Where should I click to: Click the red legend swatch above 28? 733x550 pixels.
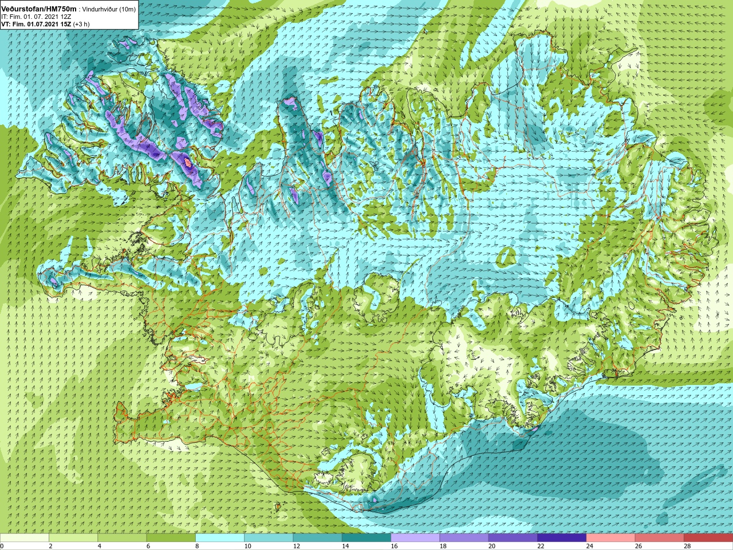pyautogui.click(x=708, y=538)
